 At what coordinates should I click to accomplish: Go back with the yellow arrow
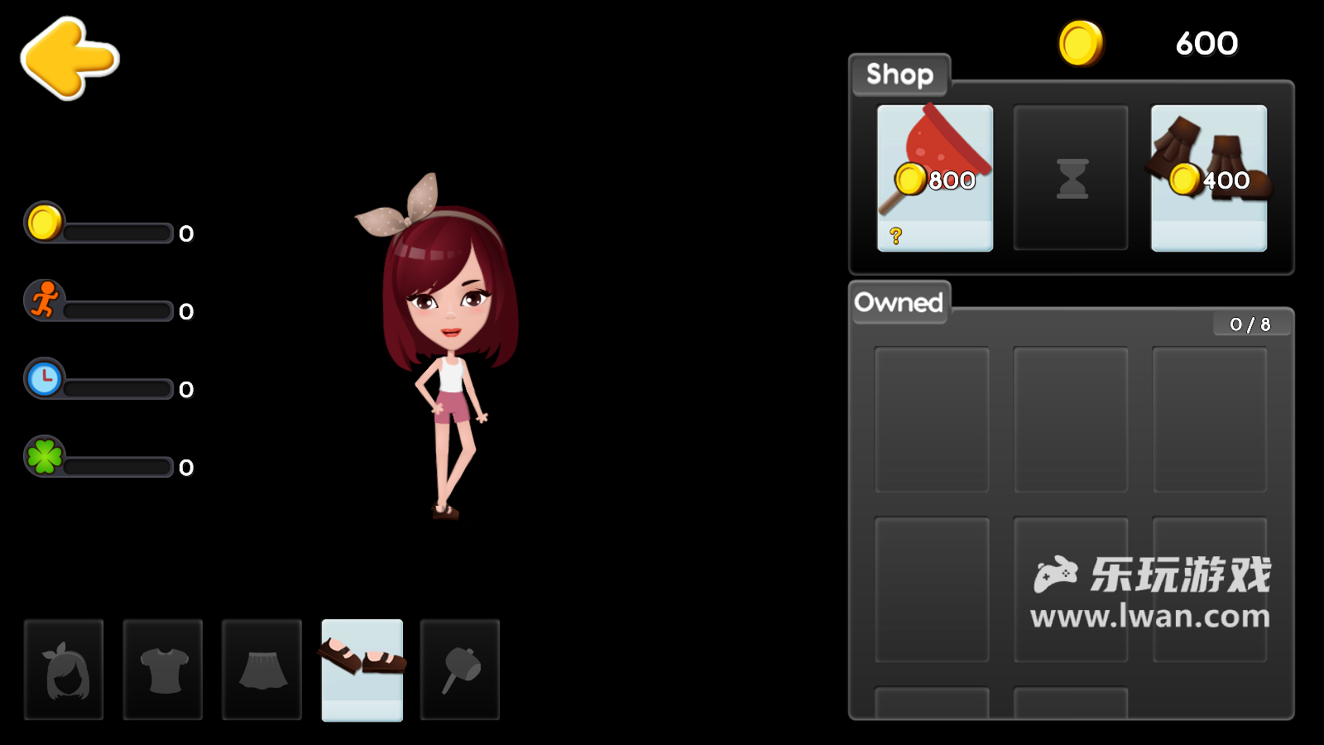(70, 59)
